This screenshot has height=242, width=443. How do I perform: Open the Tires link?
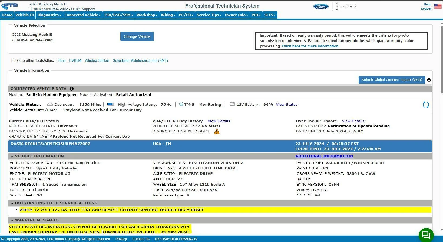pos(61,61)
